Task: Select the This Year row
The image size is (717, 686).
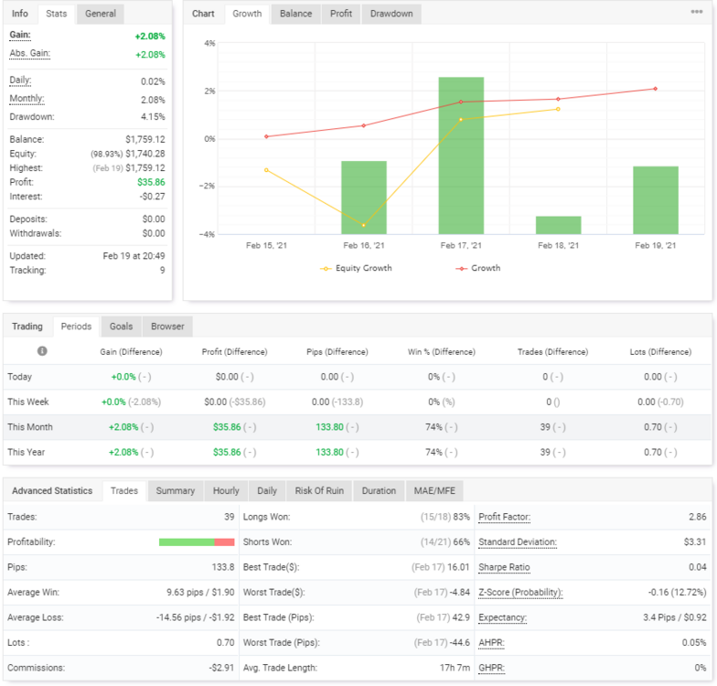Action: pos(358,452)
